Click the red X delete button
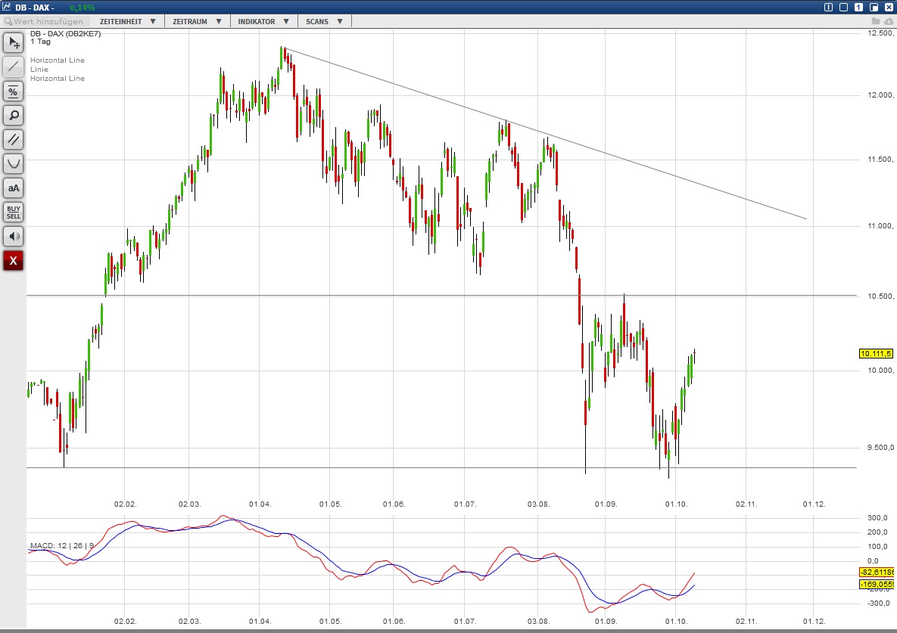The image size is (897, 633). [12, 260]
